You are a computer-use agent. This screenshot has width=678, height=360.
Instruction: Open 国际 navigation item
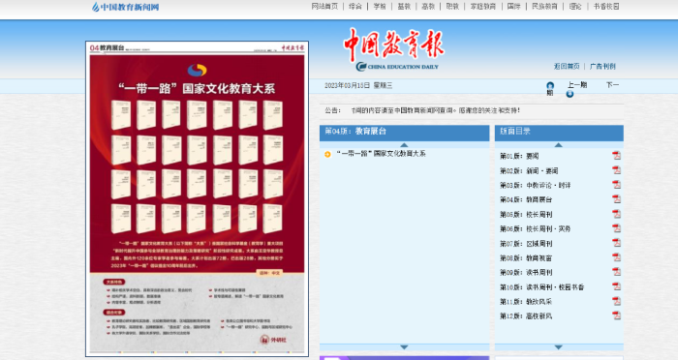click(513, 7)
